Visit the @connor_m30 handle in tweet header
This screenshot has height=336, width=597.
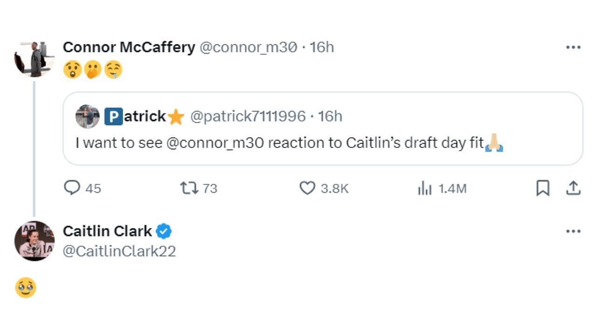[x=248, y=47]
